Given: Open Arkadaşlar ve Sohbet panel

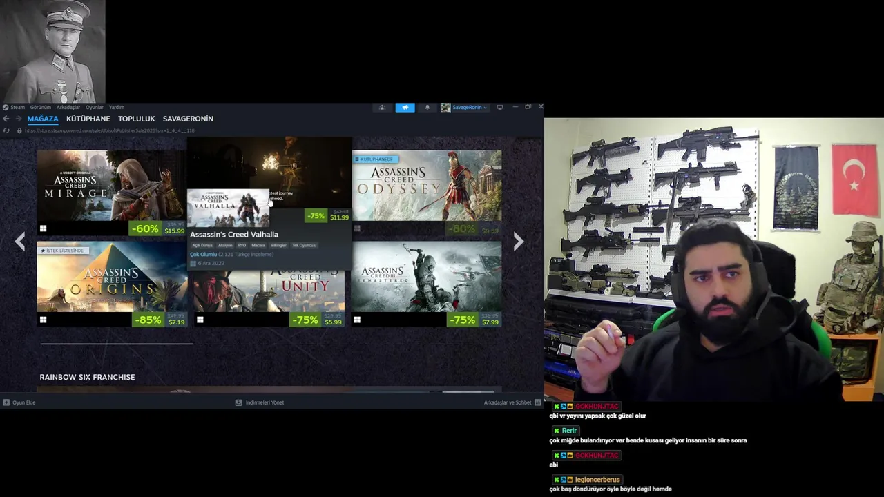Looking at the screenshot, I should tap(512, 402).
